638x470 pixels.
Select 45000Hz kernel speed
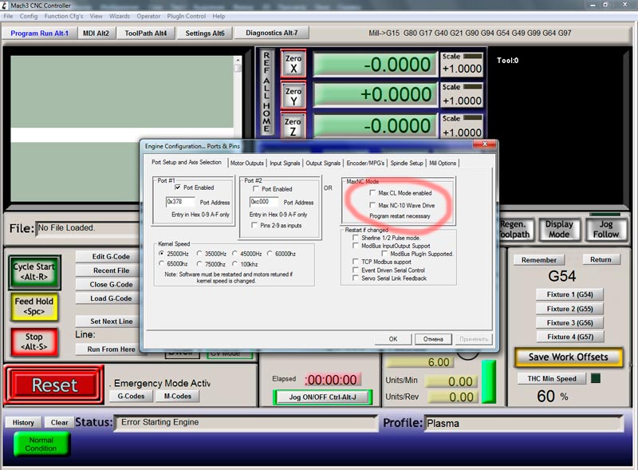pos(234,253)
